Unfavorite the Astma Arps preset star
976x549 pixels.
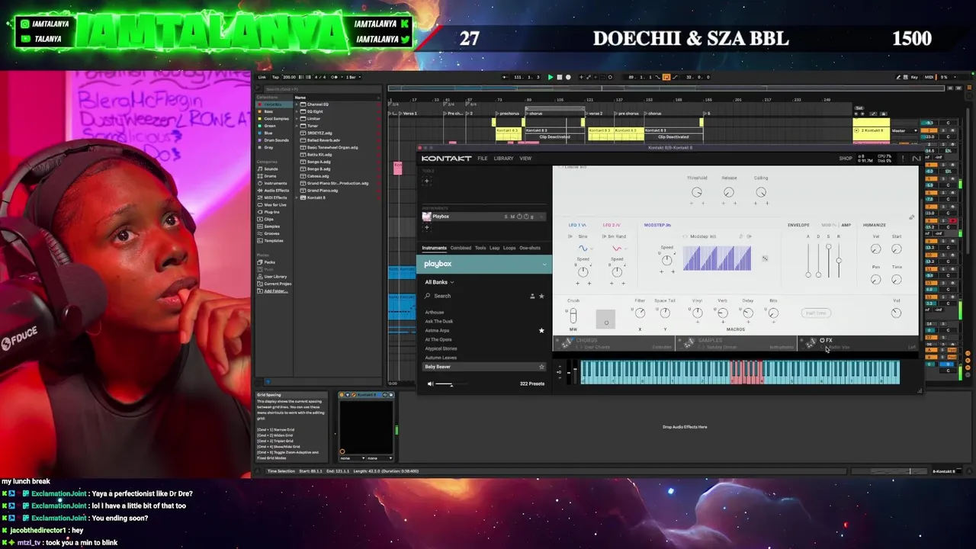(541, 330)
